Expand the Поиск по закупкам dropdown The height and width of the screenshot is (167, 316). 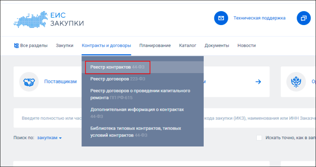(49, 138)
